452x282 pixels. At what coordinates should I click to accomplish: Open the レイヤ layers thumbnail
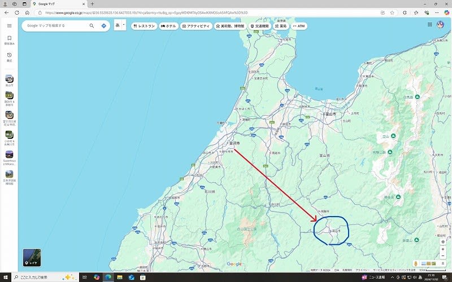click(32, 258)
